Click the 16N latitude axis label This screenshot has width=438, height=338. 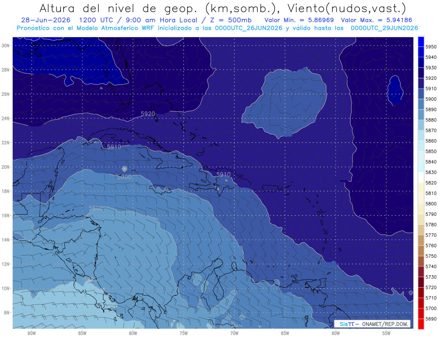[5, 215]
